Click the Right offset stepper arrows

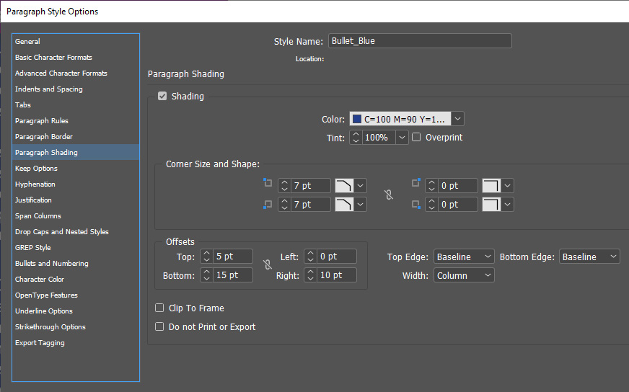click(310, 275)
